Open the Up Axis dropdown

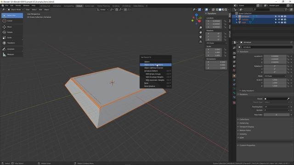tap(277, 110)
